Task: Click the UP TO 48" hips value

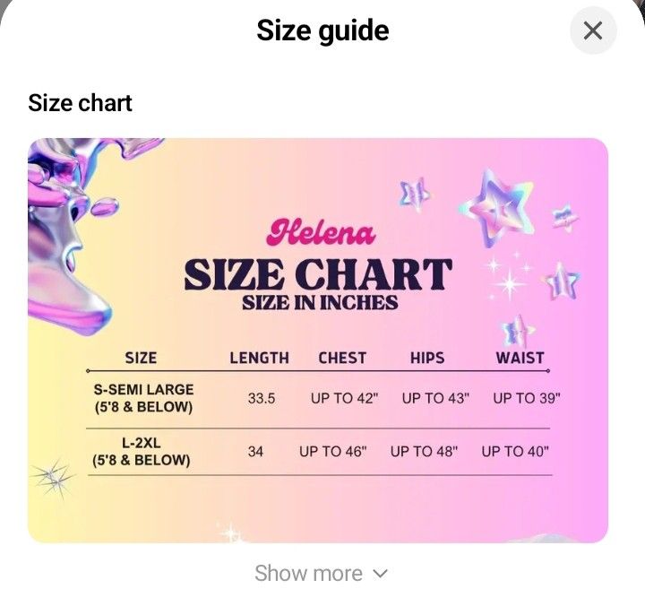Action: [424, 452]
